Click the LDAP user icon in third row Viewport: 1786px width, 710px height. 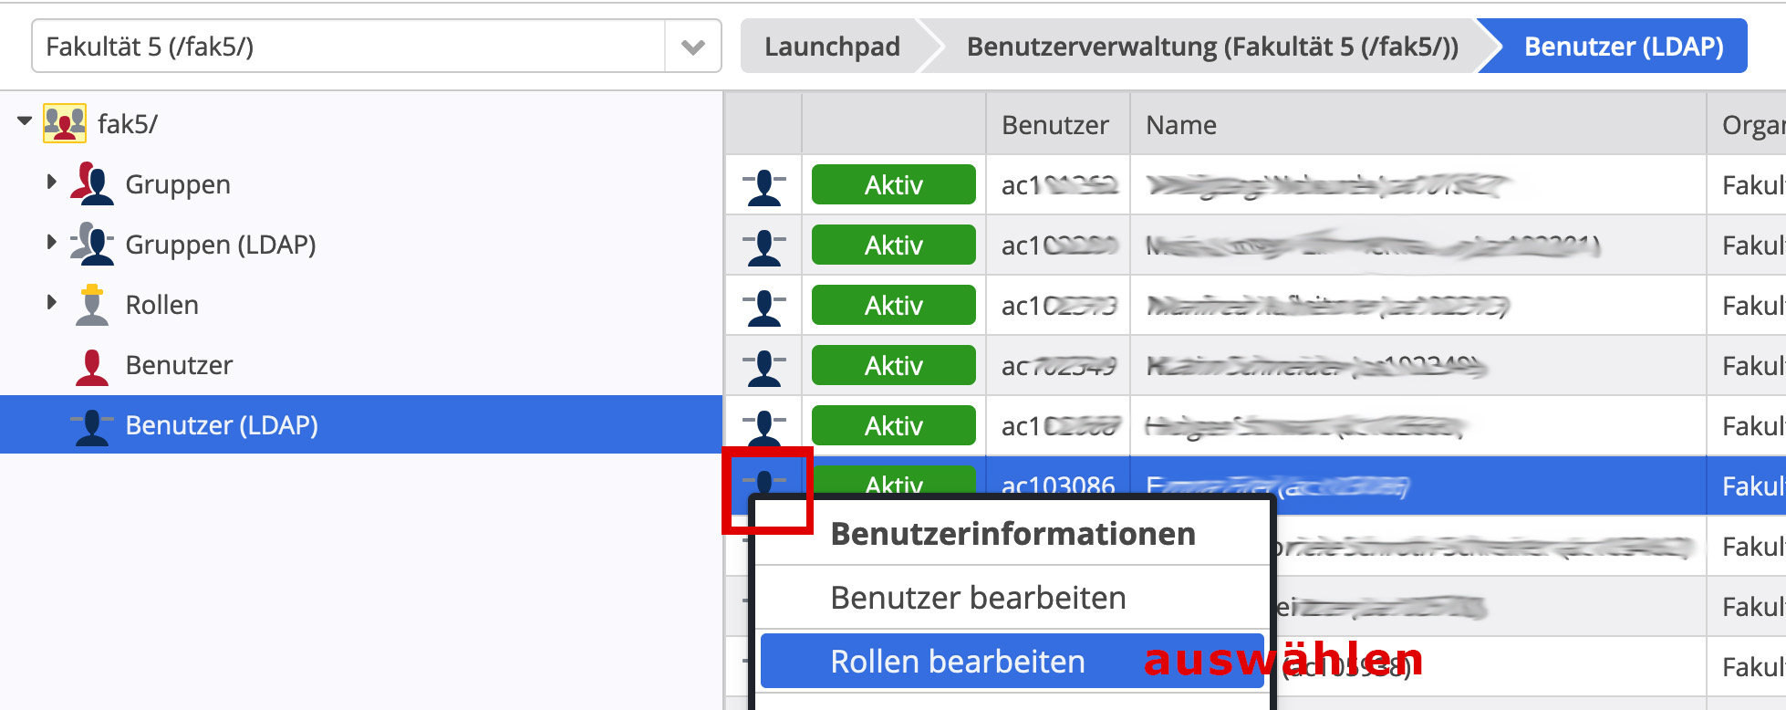tap(764, 307)
